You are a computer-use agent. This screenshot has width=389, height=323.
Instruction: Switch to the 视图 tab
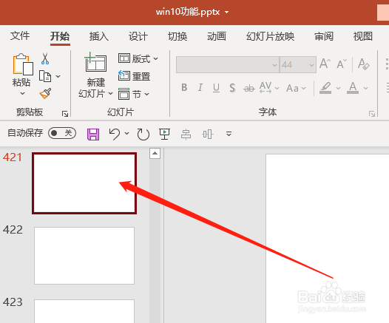[x=363, y=36]
